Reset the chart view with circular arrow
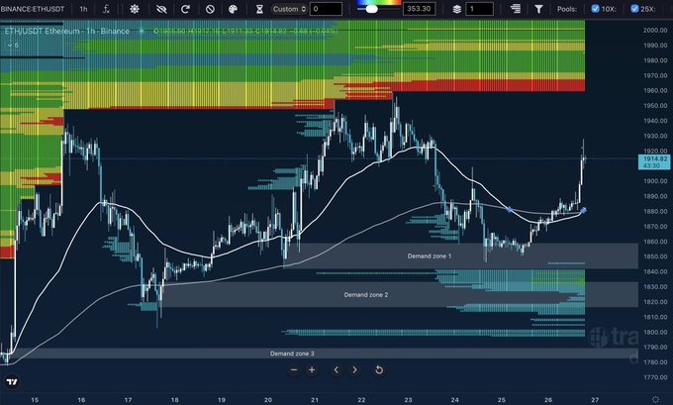 point(379,369)
